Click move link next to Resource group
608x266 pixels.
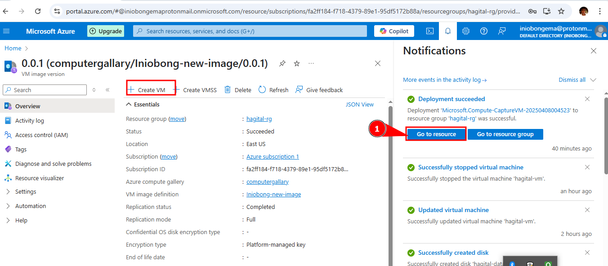click(177, 119)
